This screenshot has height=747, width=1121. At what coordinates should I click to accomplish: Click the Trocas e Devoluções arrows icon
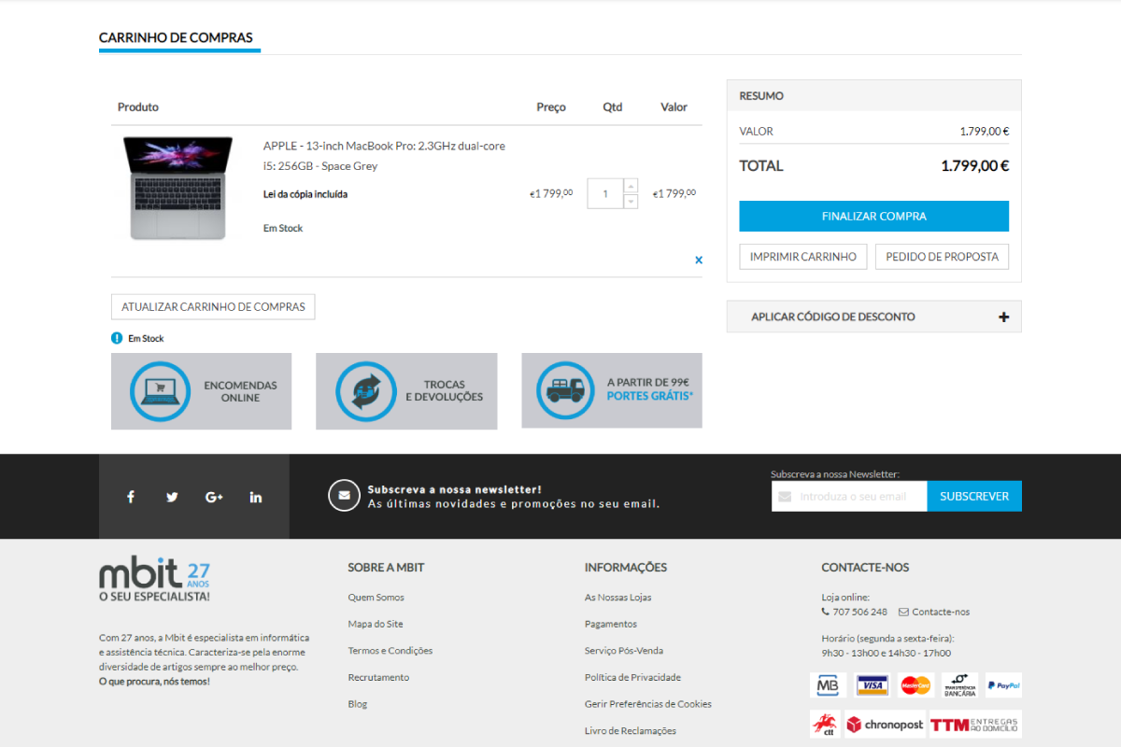[x=365, y=390]
